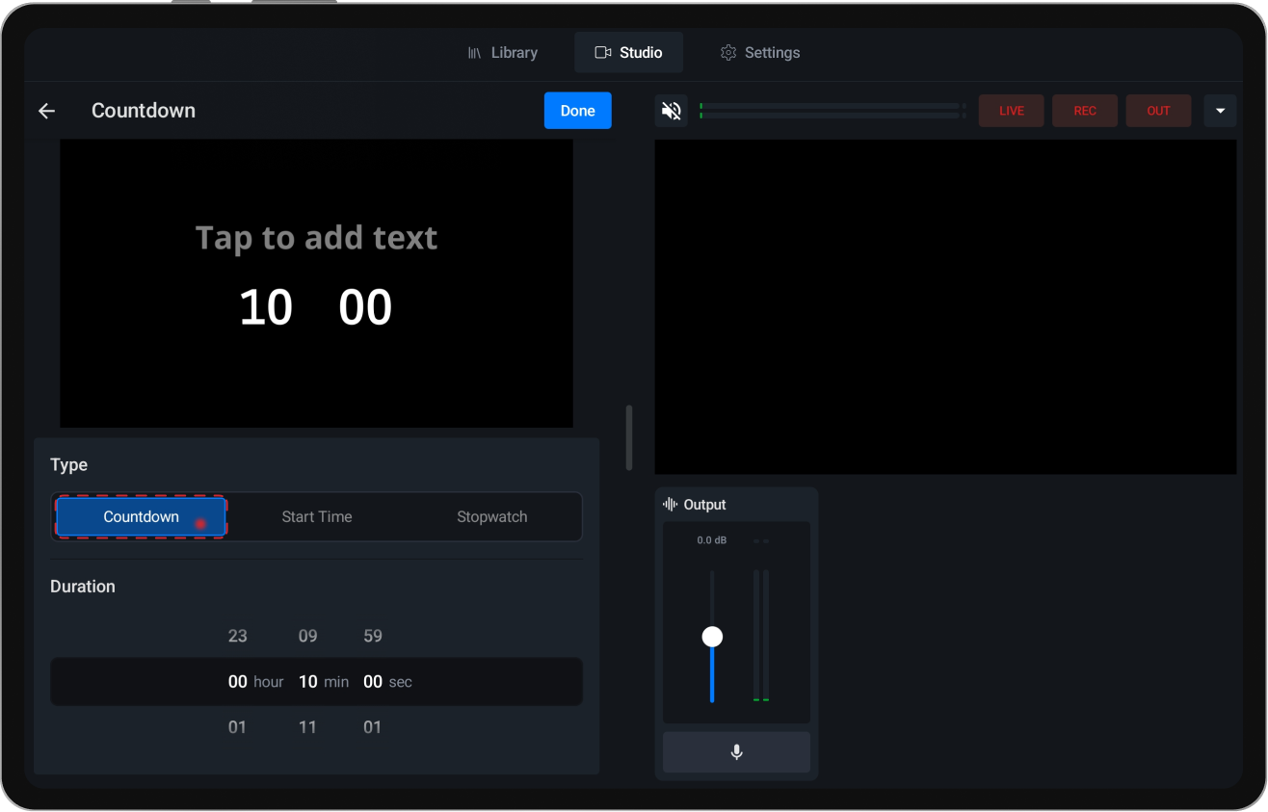Switch to the Library tab
This screenshot has width=1268, height=812.
point(514,52)
